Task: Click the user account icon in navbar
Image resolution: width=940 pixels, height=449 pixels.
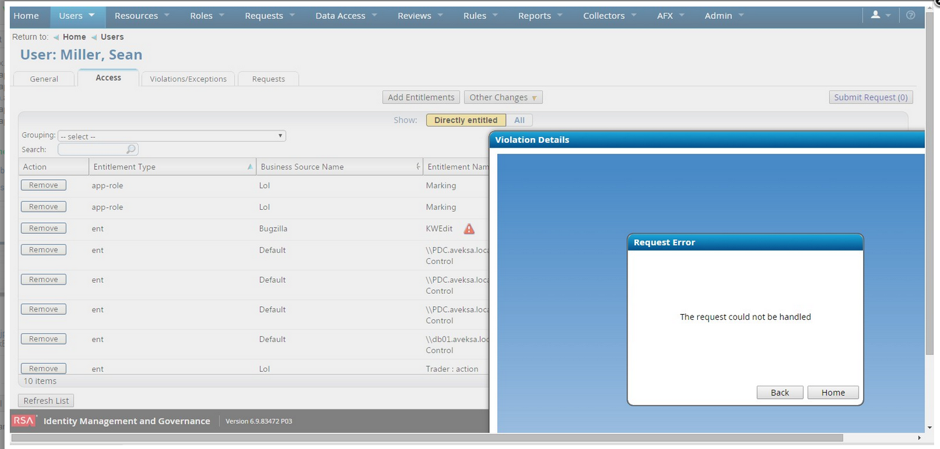Action: (875, 14)
